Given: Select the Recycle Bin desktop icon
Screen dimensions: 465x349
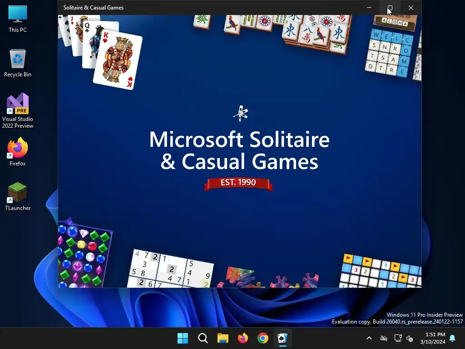Looking at the screenshot, I should (18, 63).
